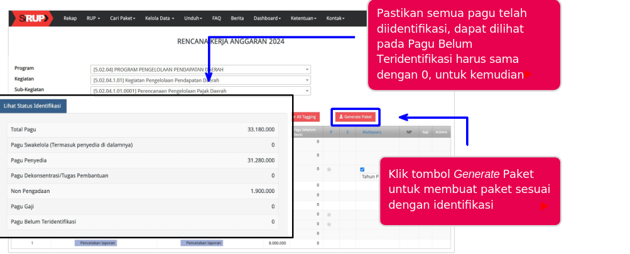Select the first radio button in the P column

tap(329, 169)
